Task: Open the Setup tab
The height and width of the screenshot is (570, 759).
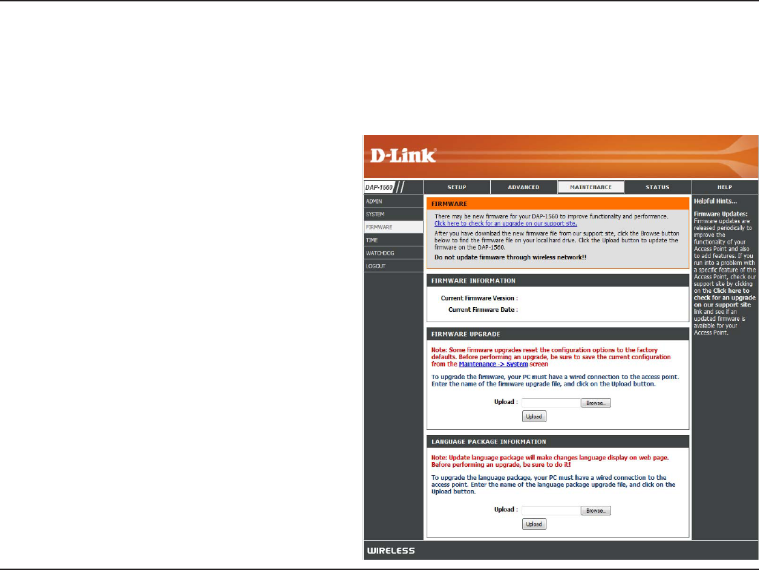Action: (457, 187)
